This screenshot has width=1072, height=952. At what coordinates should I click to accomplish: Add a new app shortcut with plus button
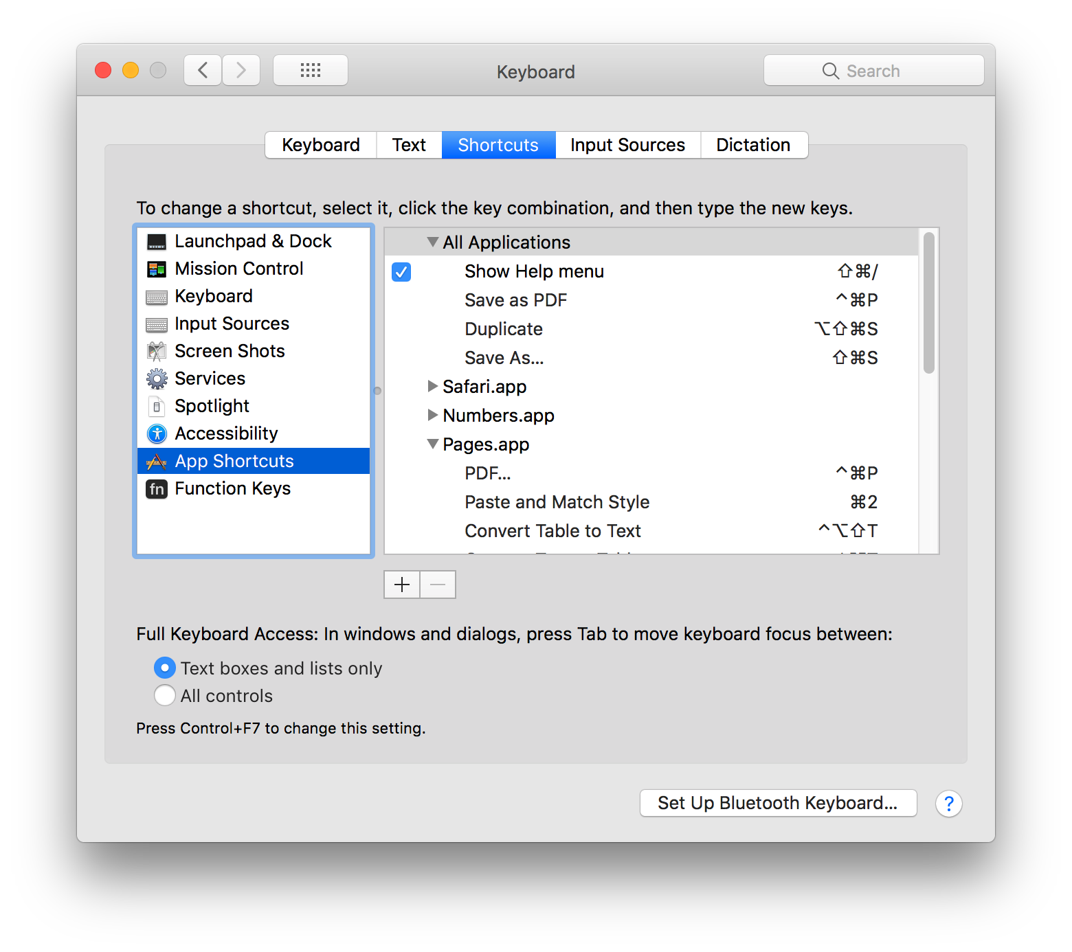pyautogui.click(x=401, y=585)
